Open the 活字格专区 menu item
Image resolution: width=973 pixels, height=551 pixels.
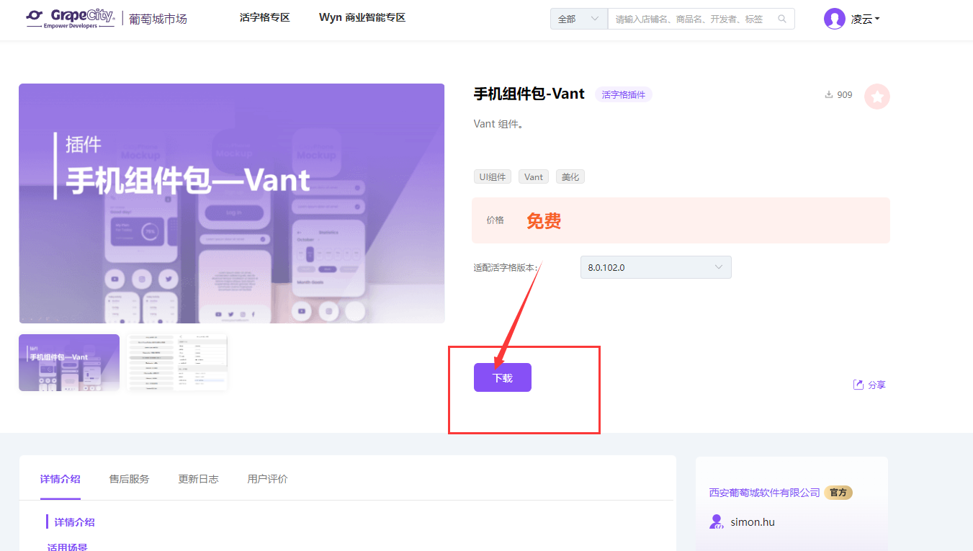[264, 17]
